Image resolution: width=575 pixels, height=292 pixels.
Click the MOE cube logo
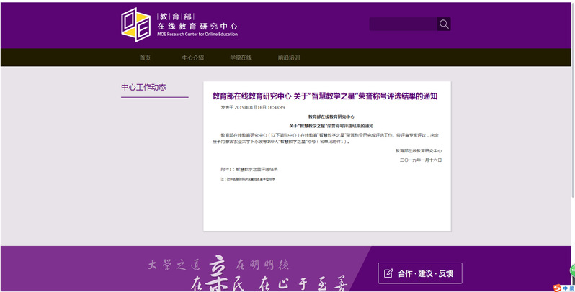(x=135, y=24)
